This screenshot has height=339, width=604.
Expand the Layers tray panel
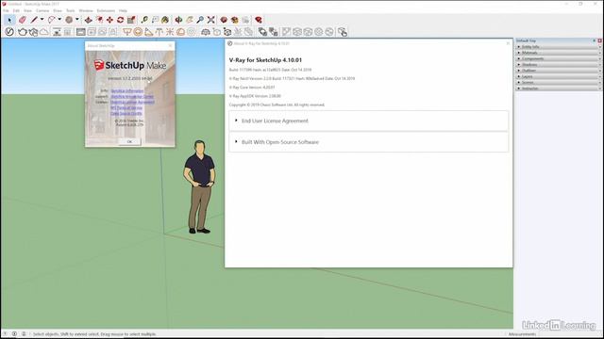pos(558,76)
